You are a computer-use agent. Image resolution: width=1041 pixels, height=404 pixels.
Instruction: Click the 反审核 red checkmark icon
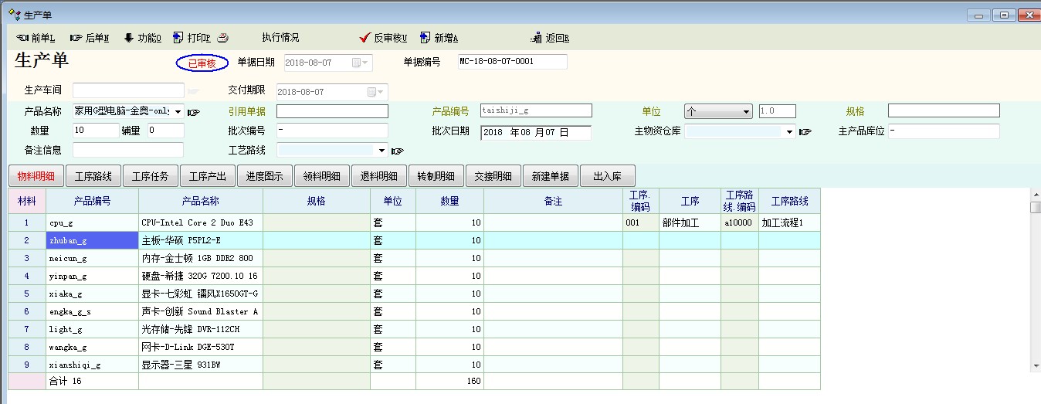(365, 38)
